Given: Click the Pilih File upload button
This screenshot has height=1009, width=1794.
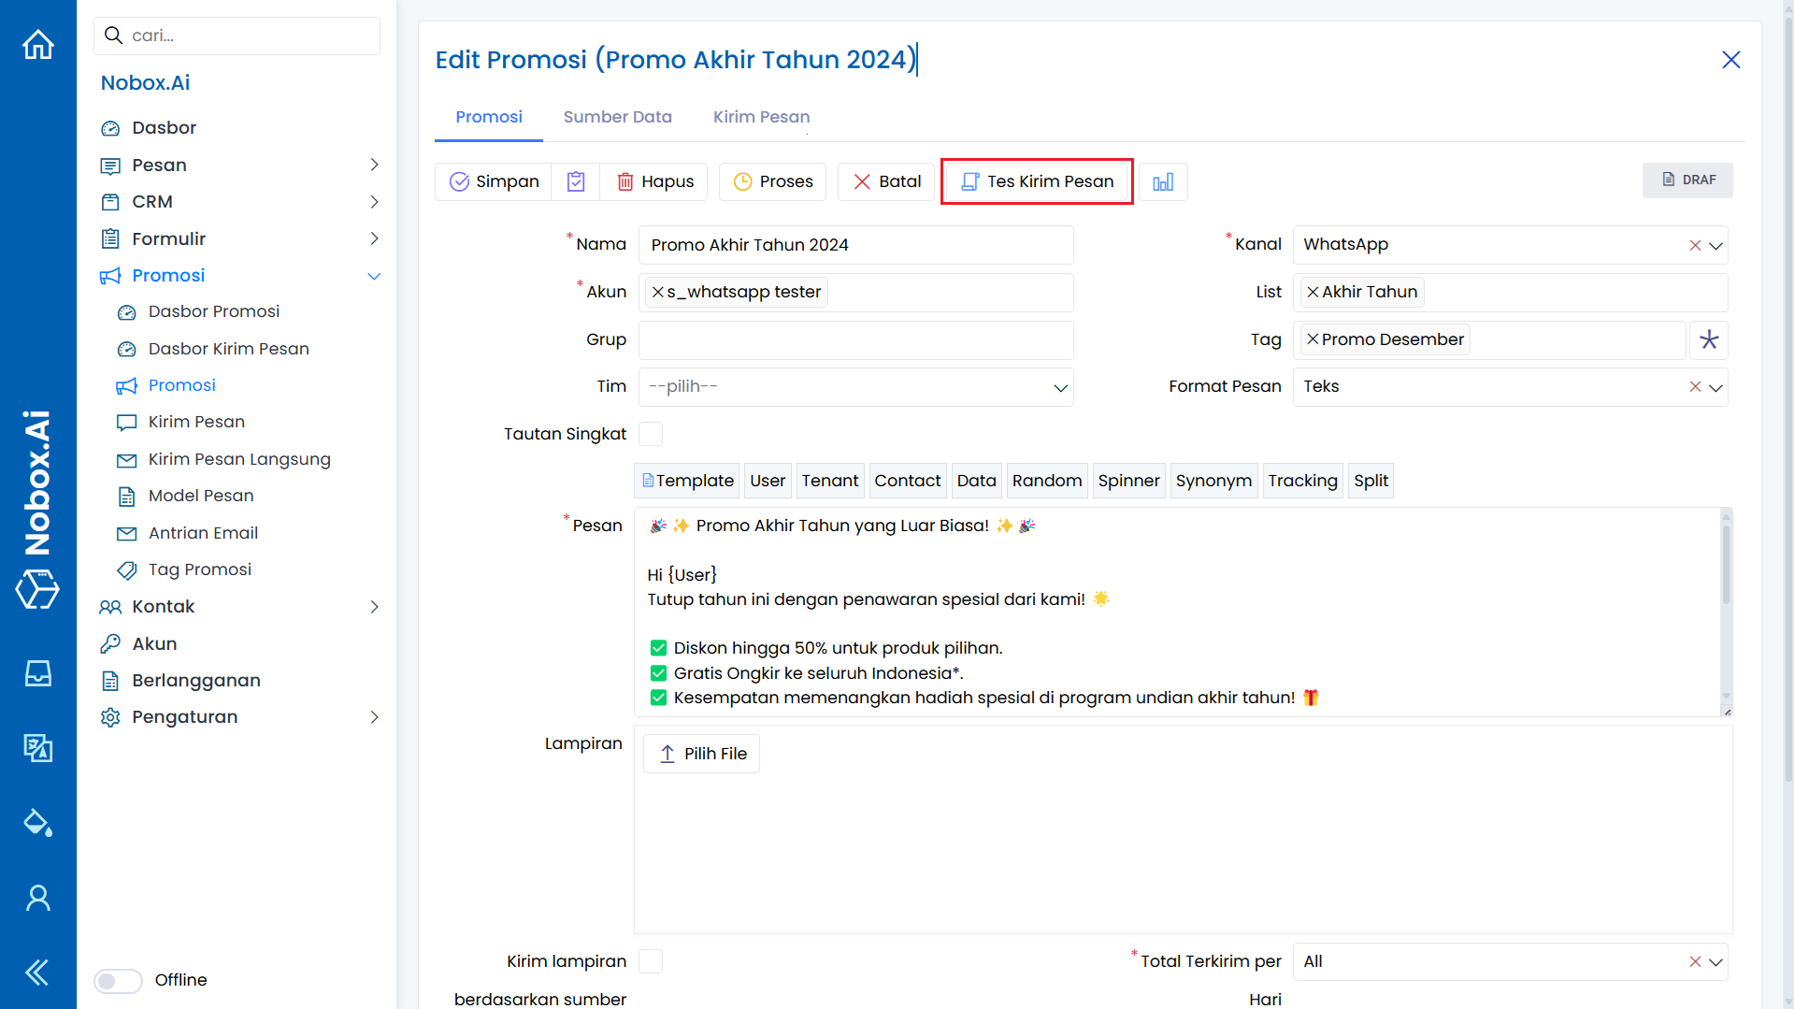Looking at the screenshot, I should pos(701,754).
